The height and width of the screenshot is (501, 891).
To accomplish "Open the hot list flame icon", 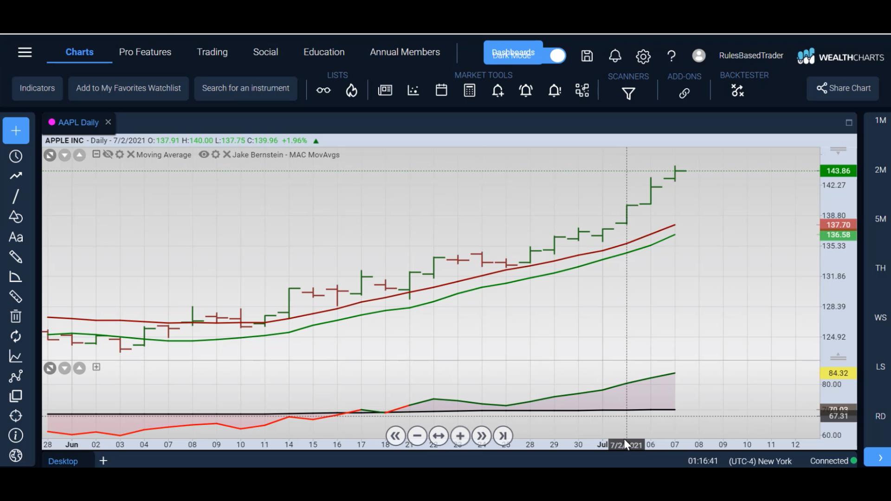I will point(352,90).
